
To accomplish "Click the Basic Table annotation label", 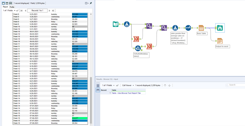I will point(202,33).
